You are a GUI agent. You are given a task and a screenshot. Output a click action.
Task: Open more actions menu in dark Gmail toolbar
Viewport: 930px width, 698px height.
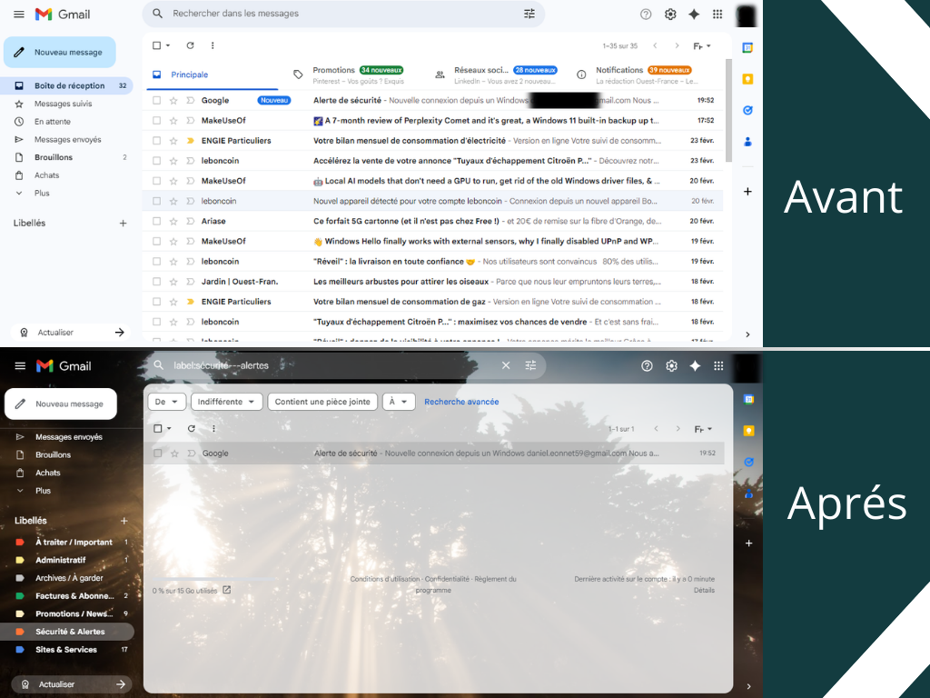tap(213, 429)
